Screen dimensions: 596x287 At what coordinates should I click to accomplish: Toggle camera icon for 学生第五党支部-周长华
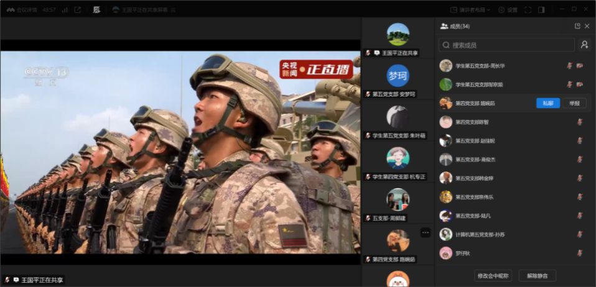pos(580,66)
